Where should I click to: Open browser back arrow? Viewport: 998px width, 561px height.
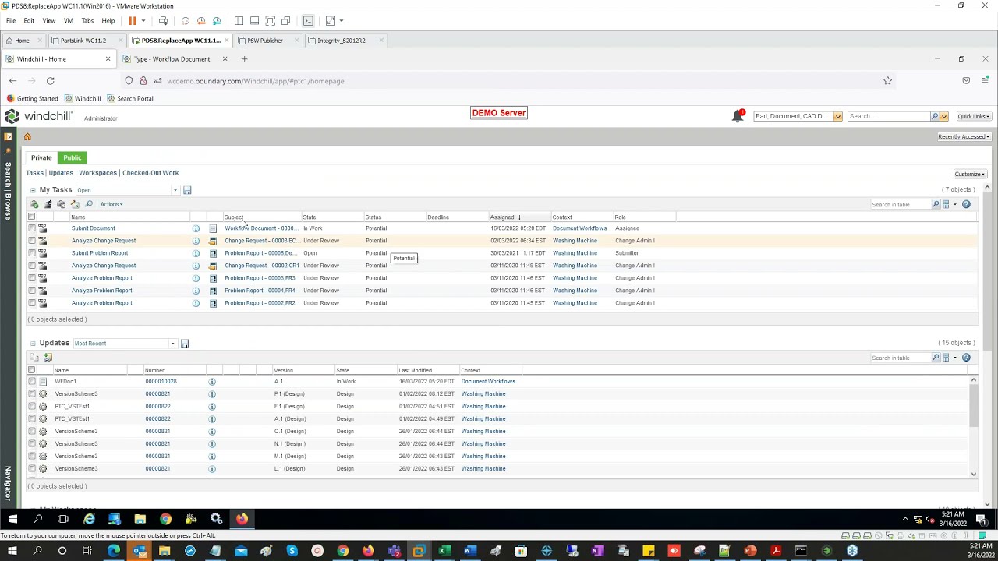click(x=12, y=81)
